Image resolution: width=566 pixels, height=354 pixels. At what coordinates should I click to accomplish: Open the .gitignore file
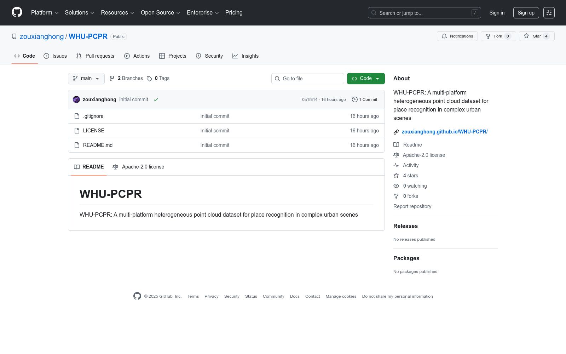[x=93, y=116]
